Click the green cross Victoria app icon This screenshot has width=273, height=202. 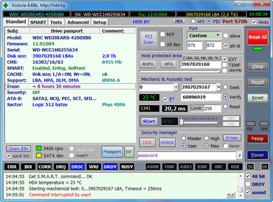6,5
